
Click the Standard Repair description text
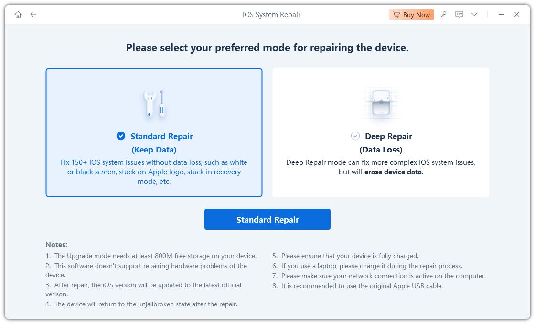154,172
